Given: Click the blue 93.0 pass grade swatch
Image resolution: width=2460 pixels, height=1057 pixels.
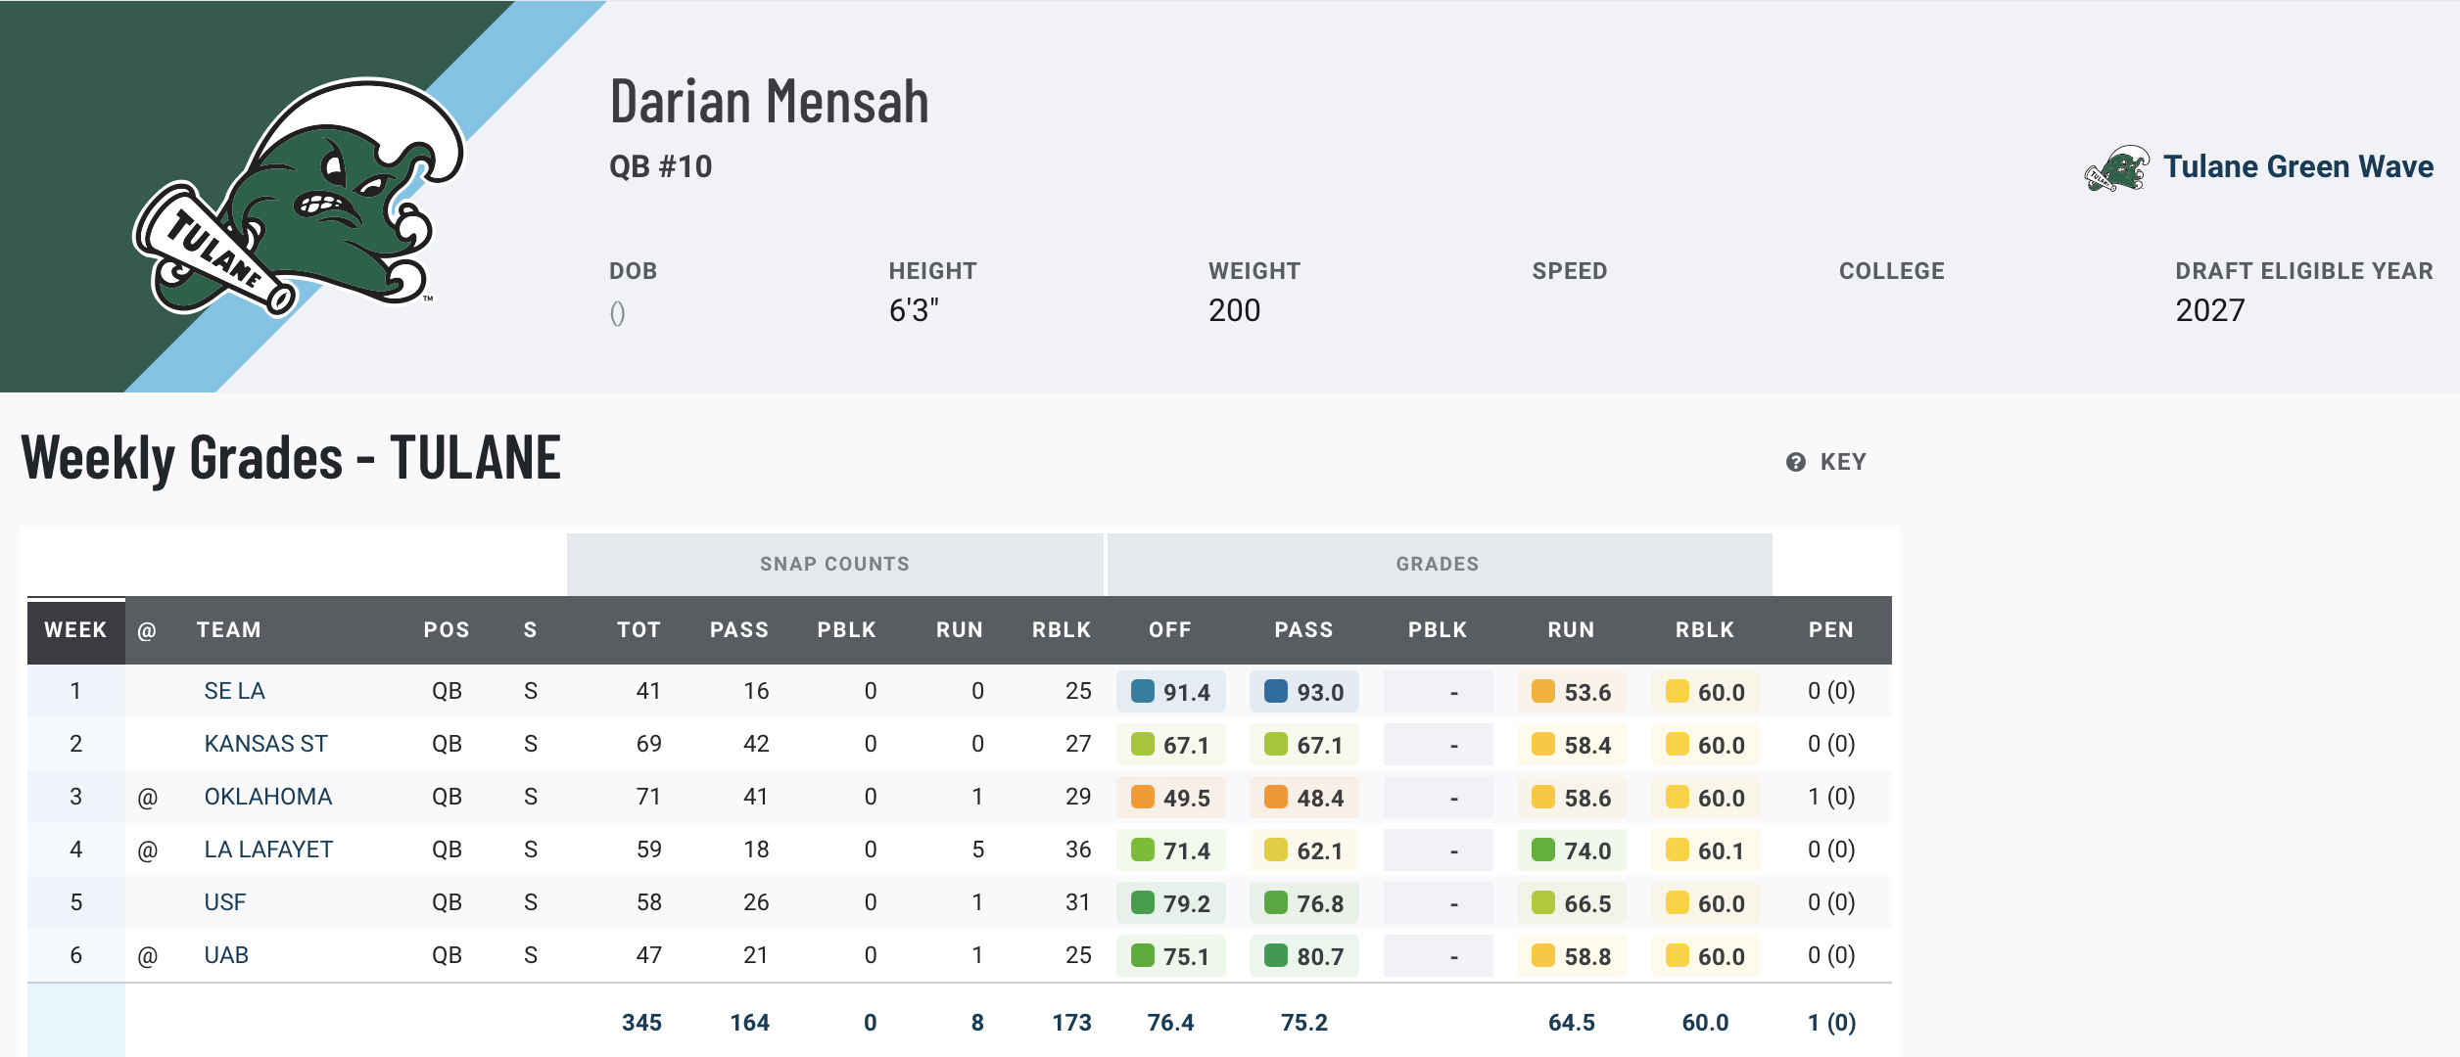Looking at the screenshot, I should coord(1275,692).
